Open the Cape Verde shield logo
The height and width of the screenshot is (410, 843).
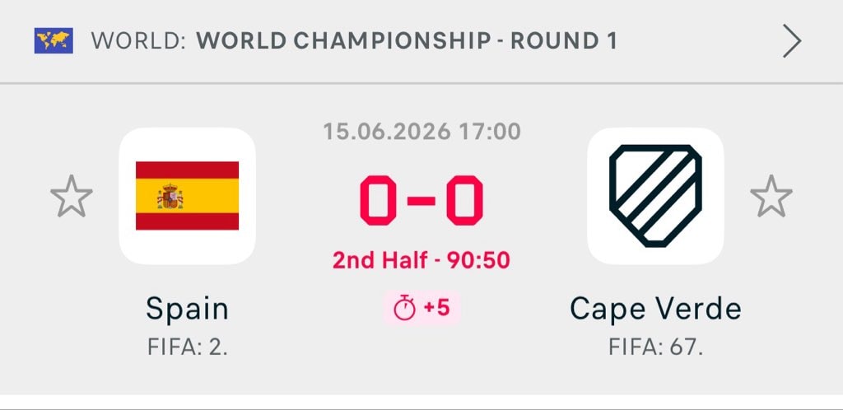coord(655,196)
